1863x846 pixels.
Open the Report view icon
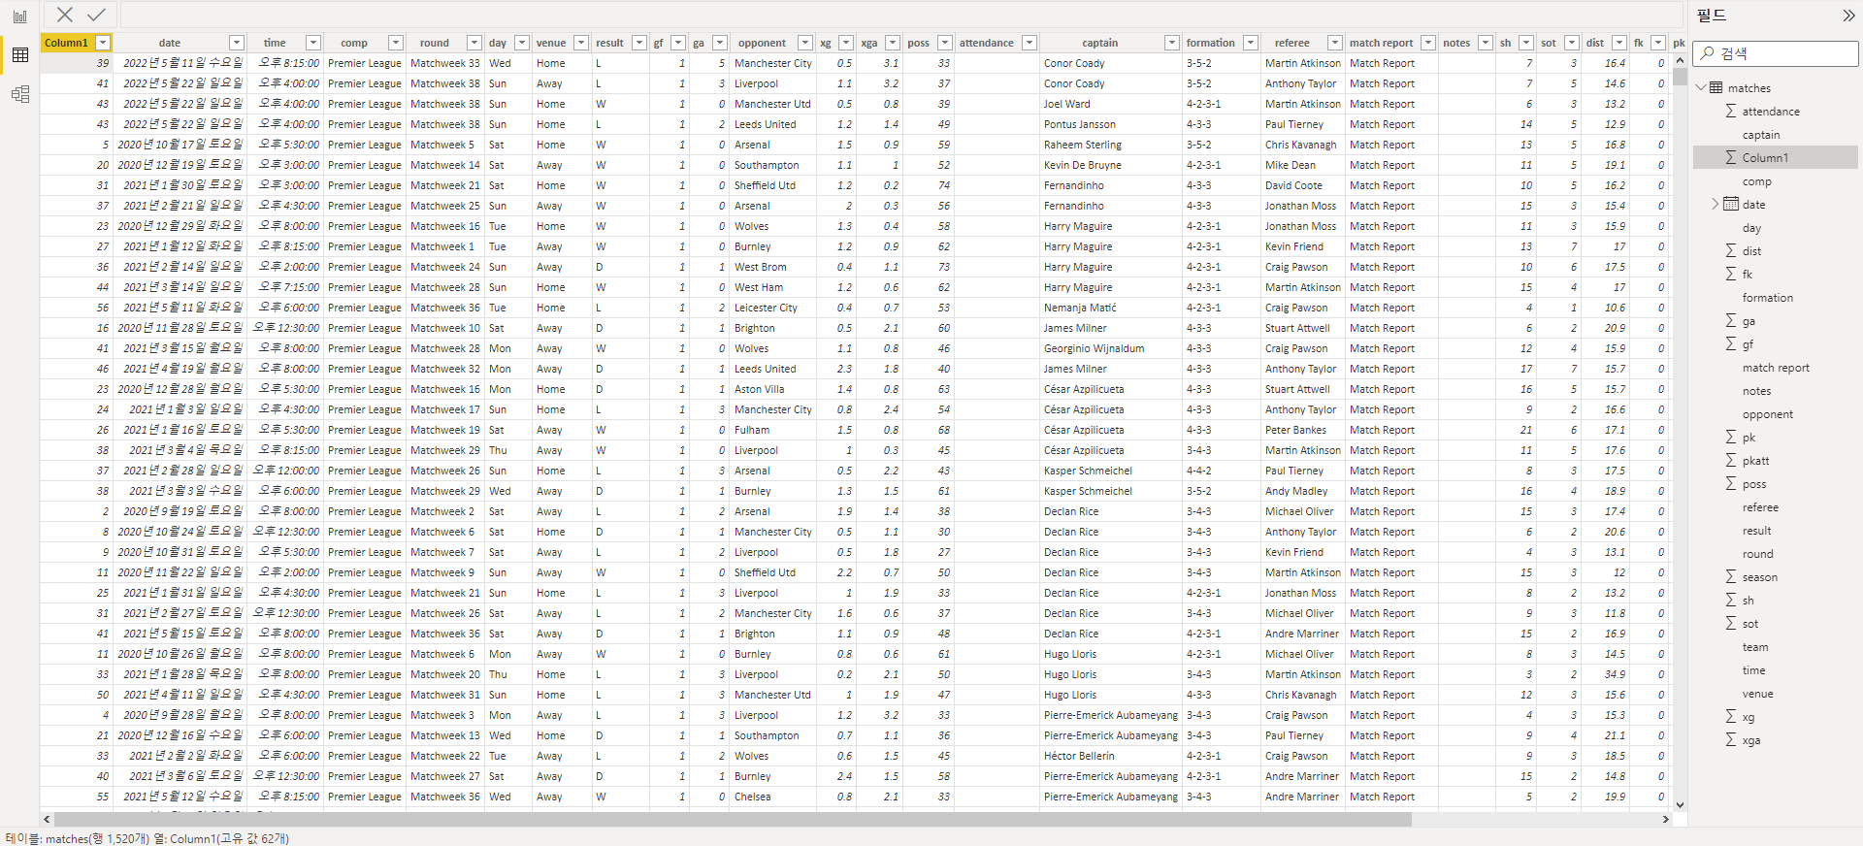point(19,16)
